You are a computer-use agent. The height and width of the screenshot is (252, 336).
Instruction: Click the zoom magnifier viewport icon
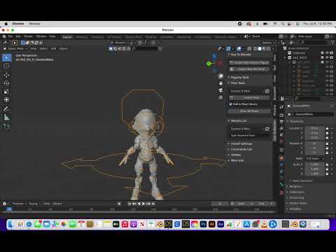(x=220, y=76)
